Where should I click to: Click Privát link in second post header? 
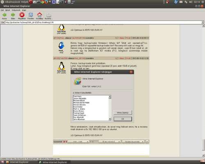pos(128,38)
